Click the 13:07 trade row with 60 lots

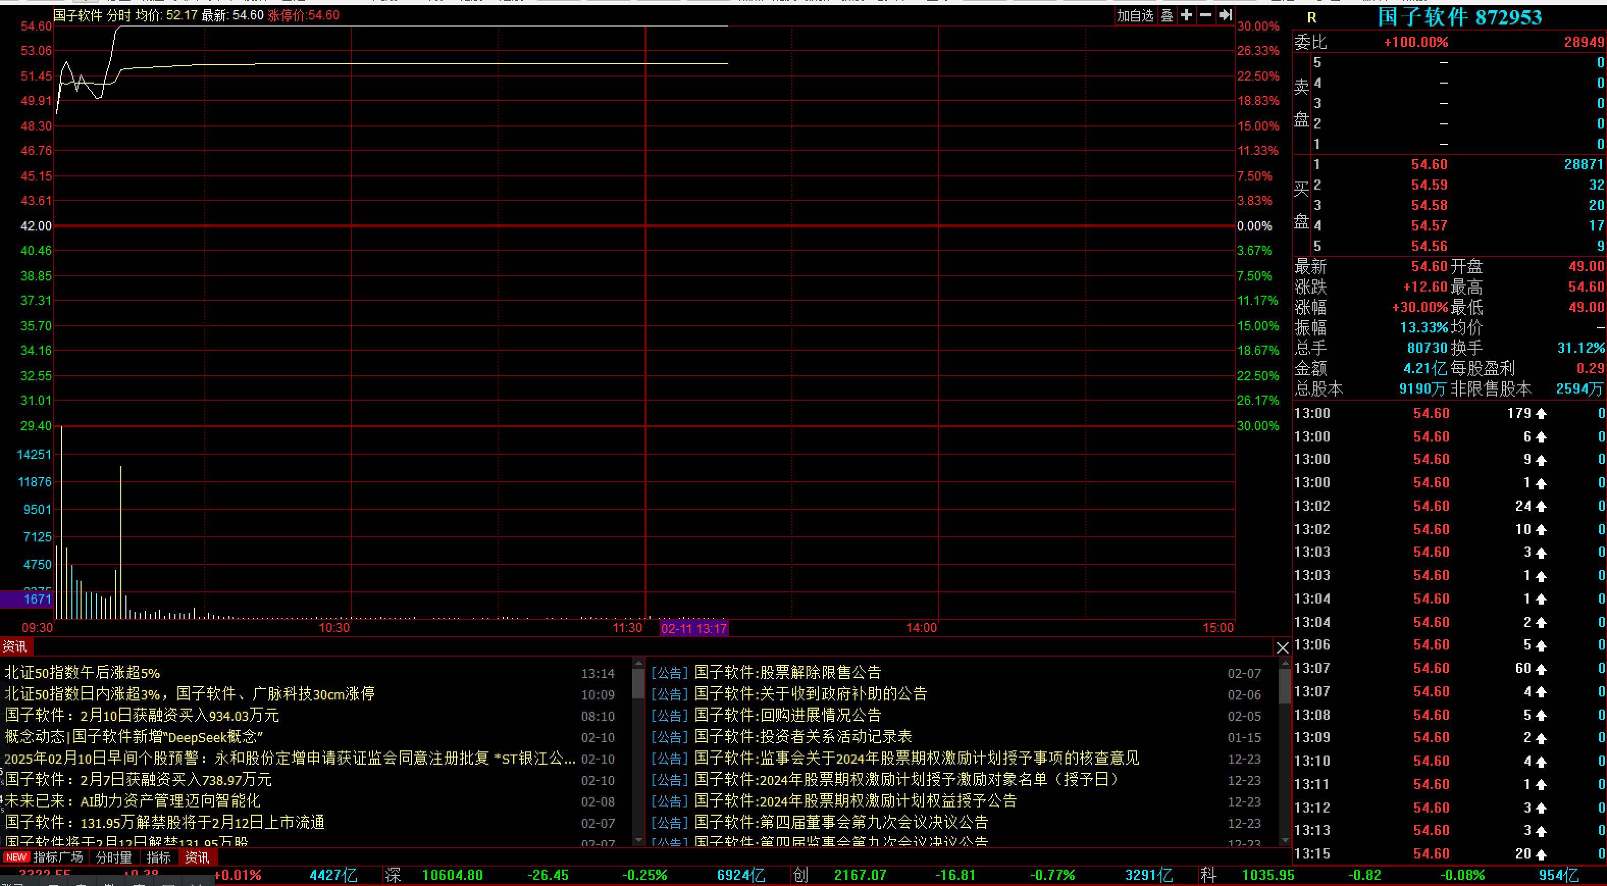pos(1450,668)
